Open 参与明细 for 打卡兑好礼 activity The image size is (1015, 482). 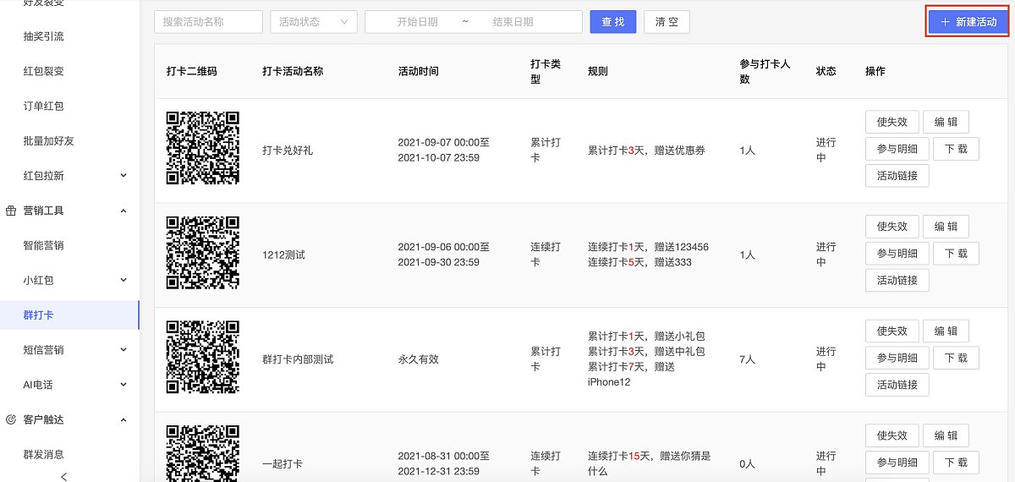(x=897, y=149)
